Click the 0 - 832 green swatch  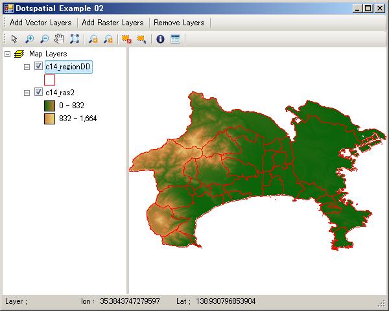49,106
